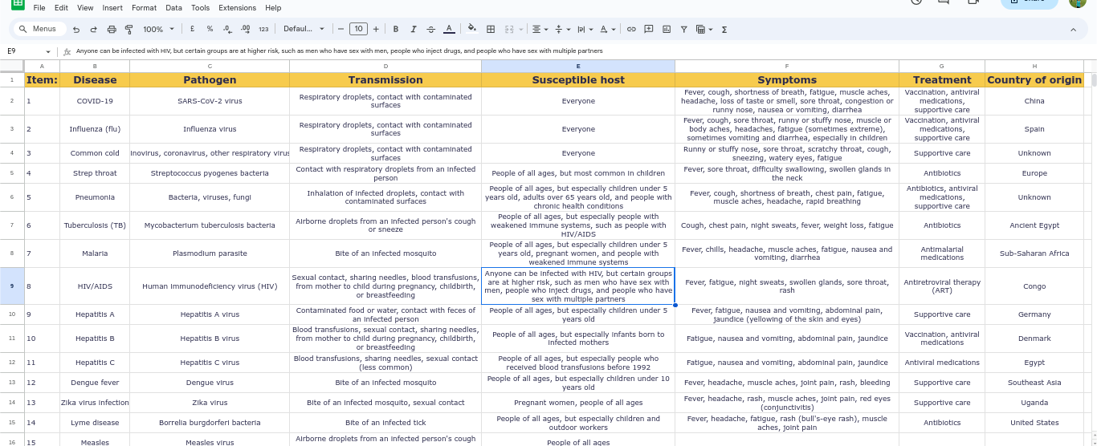Open the text color picker
Image resolution: width=1097 pixels, height=446 pixels.
tap(449, 29)
